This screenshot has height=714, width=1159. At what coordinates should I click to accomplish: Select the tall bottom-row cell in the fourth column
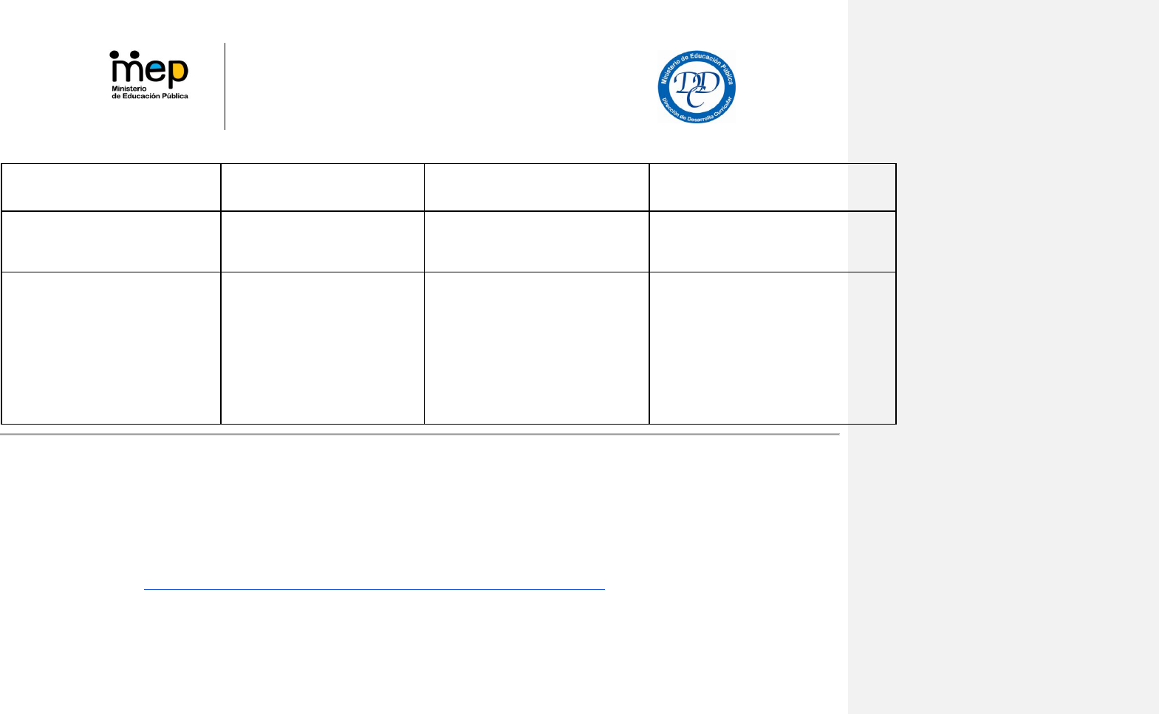(772, 348)
